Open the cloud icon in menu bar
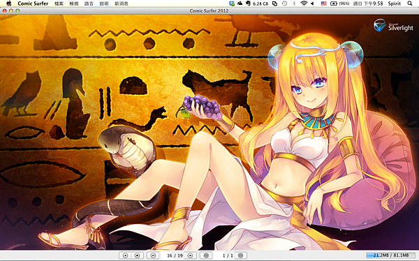The height and width of the screenshot is (261, 419). 240,3
